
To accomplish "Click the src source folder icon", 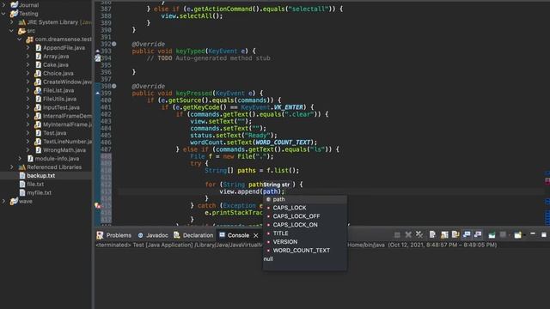I will 21,31.
